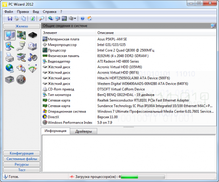Select the grey box hardware icon

click(10, 79)
